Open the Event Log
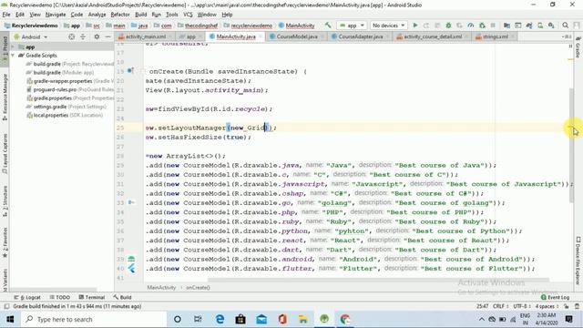The image size is (583, 328). click(555, 297)
